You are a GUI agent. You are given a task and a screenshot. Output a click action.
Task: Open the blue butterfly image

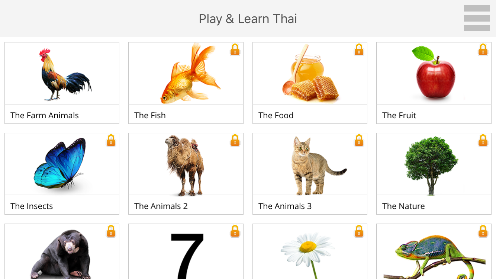[60, 163]
